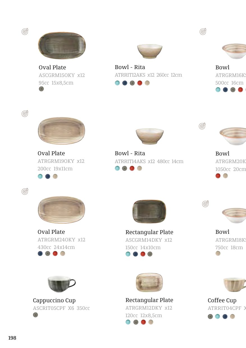Screen dimensions: 246x348
Task: Click the target icon beside the 1050cc Bowl
Action: (202, 126)
